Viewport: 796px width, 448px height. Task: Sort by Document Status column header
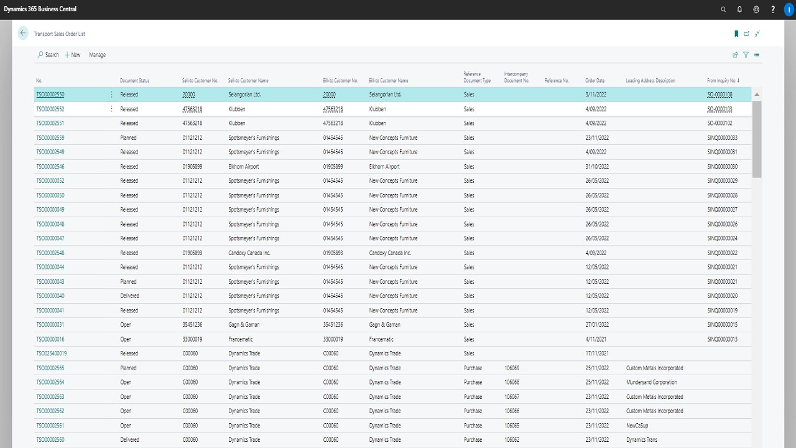(x=135, y=81)
